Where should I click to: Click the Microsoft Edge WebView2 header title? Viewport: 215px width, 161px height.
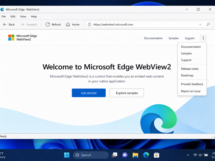[x=27, y=38]
